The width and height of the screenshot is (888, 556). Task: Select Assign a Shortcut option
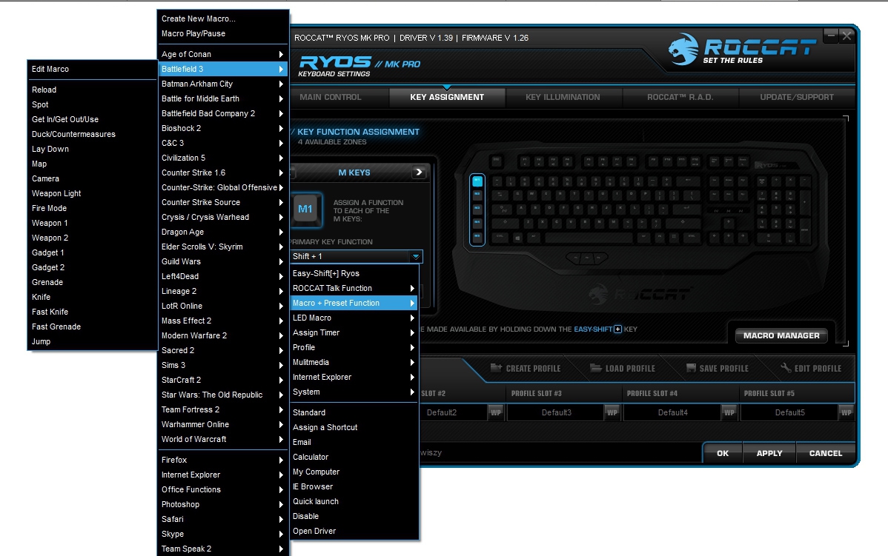[x=354, y=427]
